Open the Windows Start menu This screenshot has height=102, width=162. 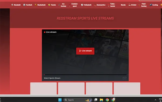(x=60, y=100)
